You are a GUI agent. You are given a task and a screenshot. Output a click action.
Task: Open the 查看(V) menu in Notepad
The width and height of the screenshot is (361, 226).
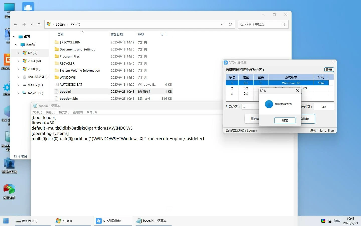(78, 112)
